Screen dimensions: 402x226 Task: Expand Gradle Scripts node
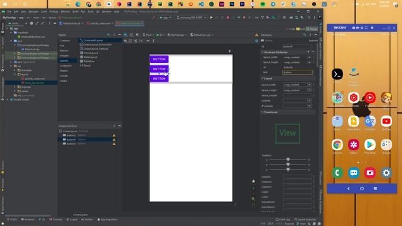point(8,99)
